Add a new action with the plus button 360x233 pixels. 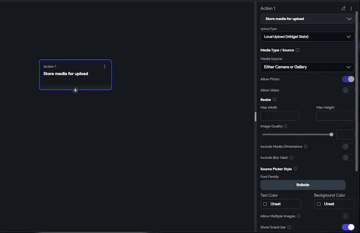pyautogui.click(x=75, y=90)
